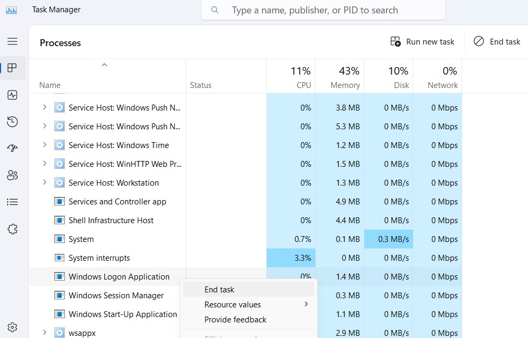Viewport: 528px width, 338px height.
Task: Open the Resource values submenu
Action: (233, 304)
